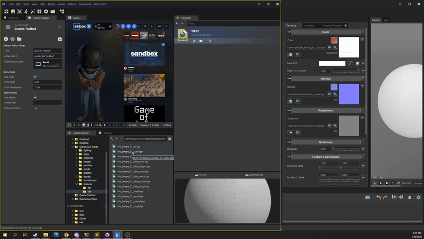
Task: Switch to the Compiled Textures tab
Action: click(333, 25)
